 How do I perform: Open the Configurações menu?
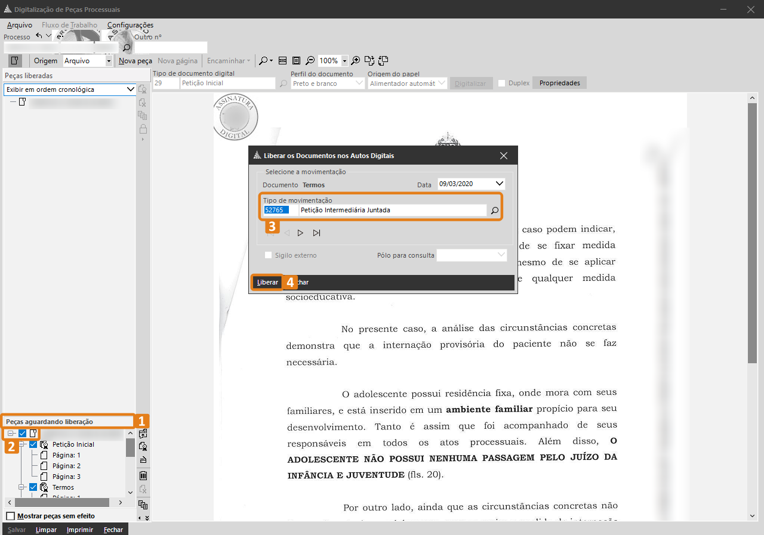point(130,25)
